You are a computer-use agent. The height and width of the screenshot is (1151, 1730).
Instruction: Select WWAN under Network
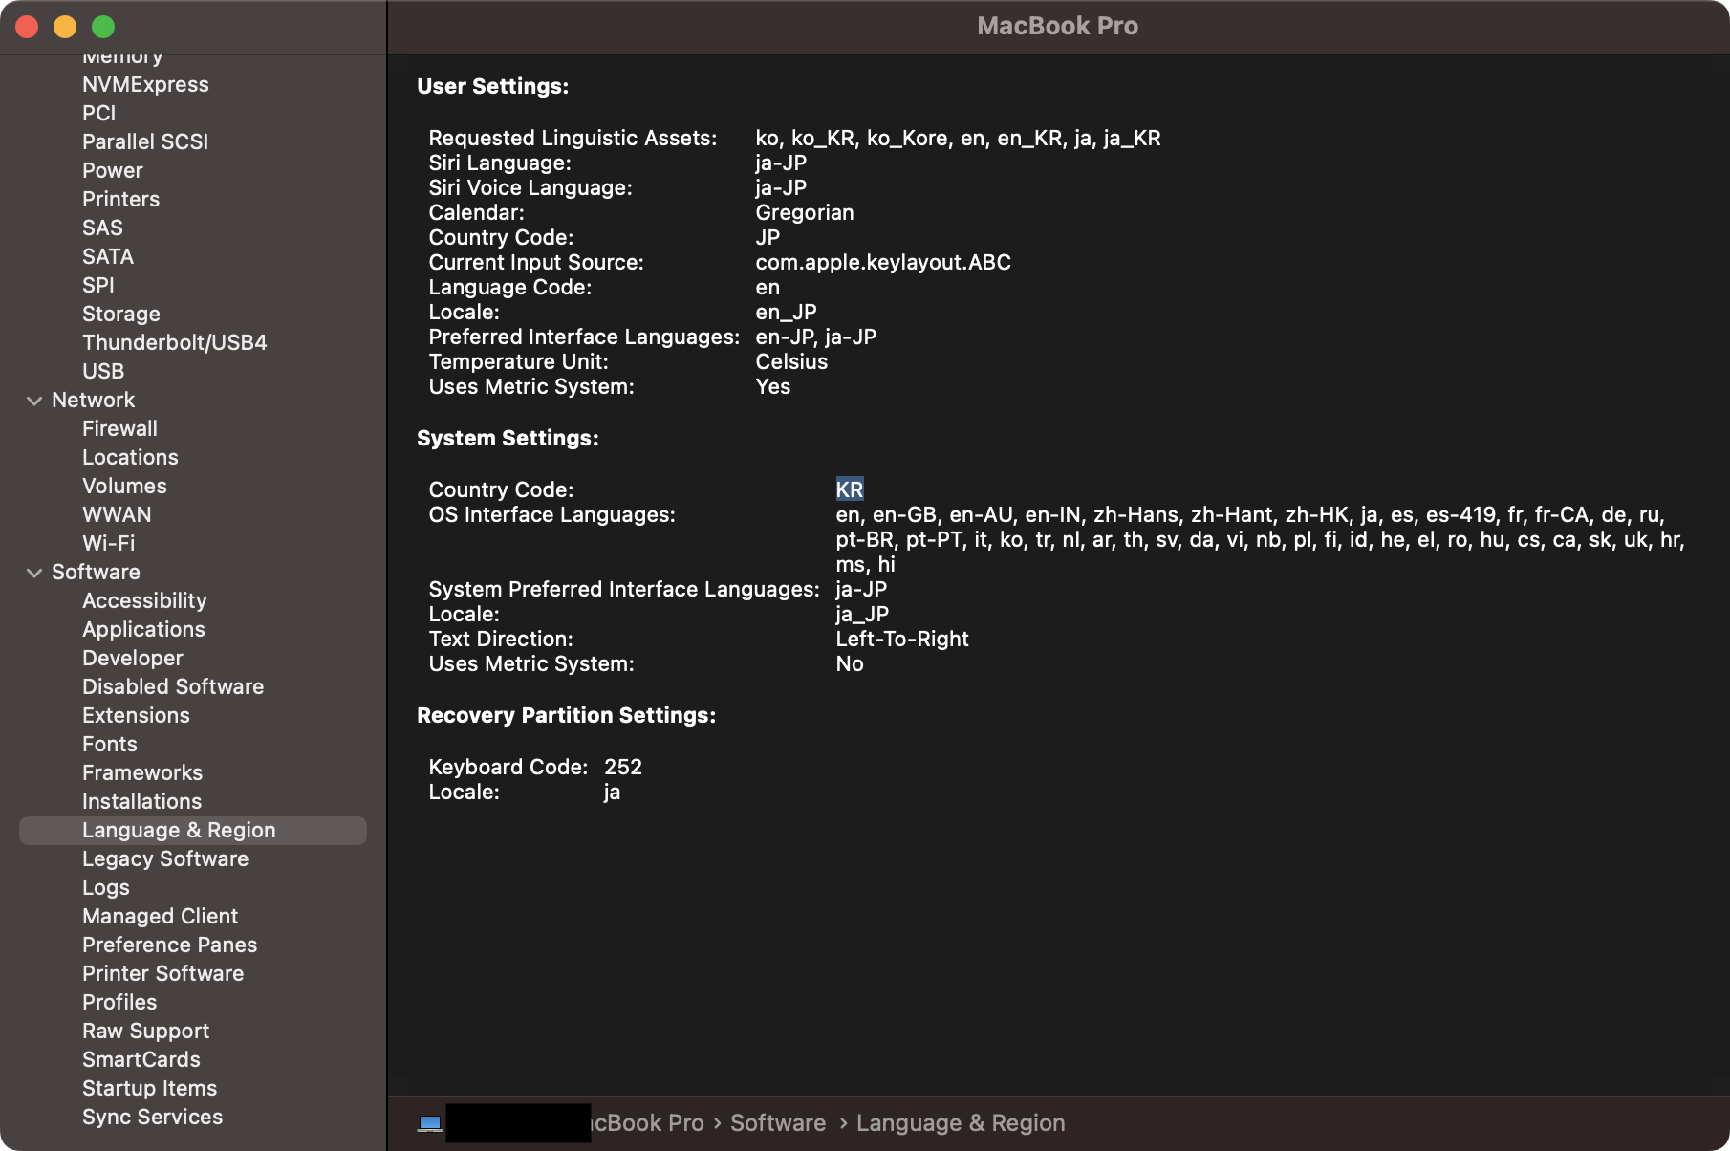click(x=117, y=514)
